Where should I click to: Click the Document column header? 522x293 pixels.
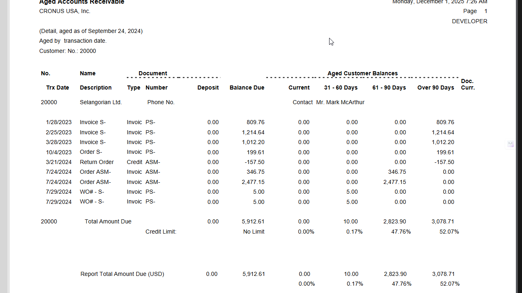click(153, 73)
